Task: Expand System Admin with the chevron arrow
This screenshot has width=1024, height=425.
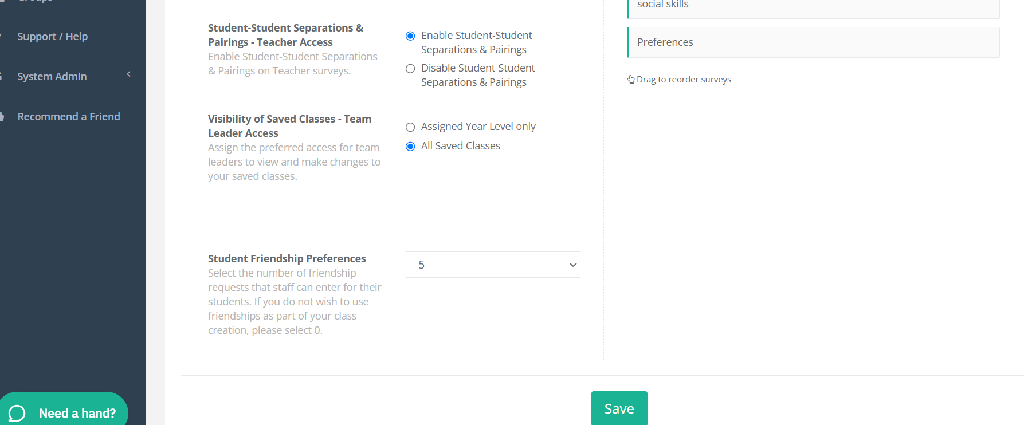Action: click(x=129, y=74)
